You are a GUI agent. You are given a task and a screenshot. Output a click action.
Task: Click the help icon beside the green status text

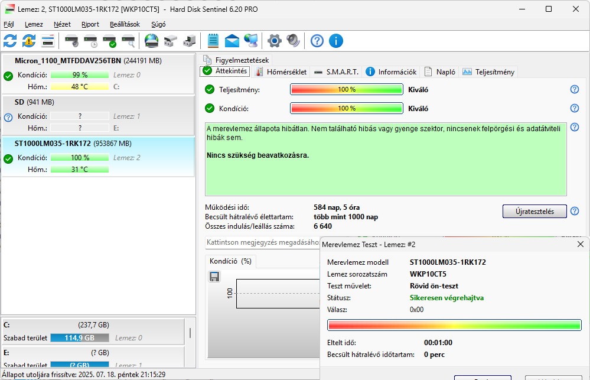pyautogui.click(x=574, y=127)
